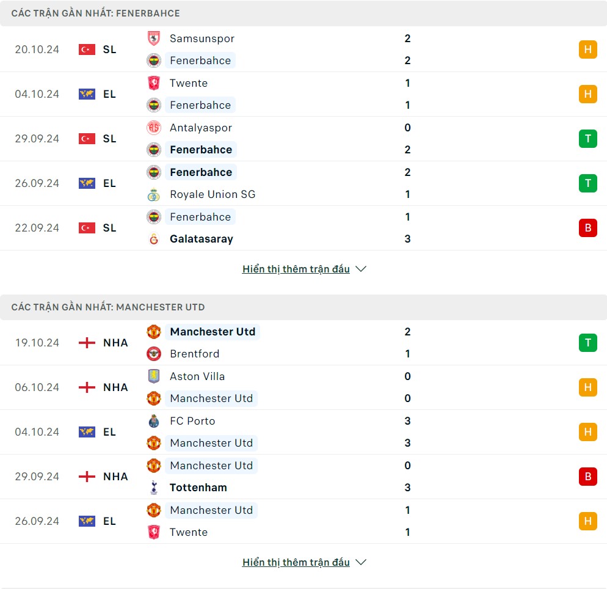
Task: Click the Royale Union SG crest
Action: click(154, 194)
